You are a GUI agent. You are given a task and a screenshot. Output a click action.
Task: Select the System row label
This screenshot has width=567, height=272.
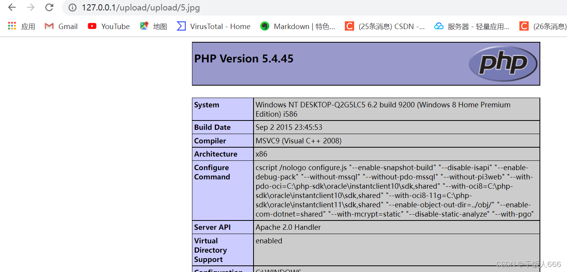207,105
